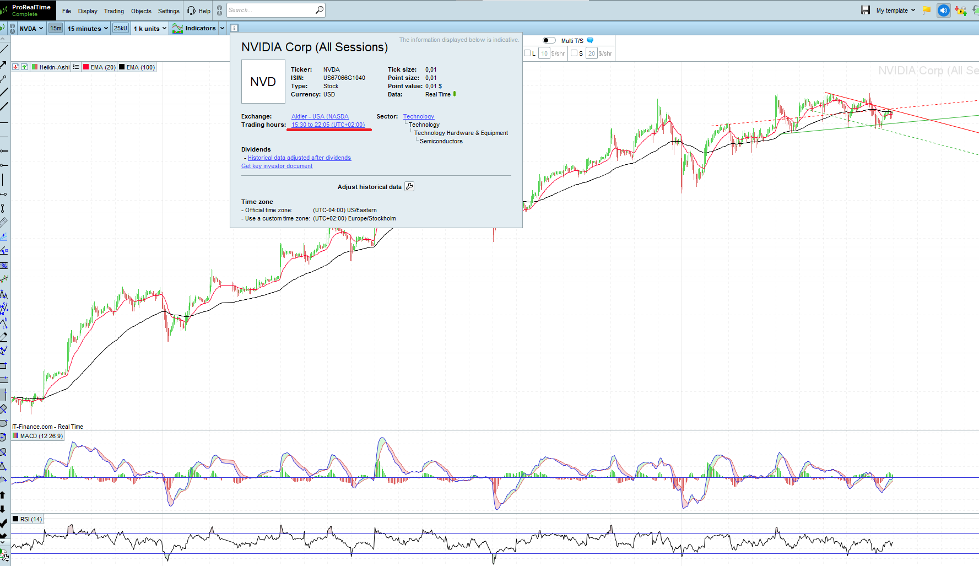Click the link-group chain icon beside the search field
This screenshot has width=979, height=566.
point(220,10)
